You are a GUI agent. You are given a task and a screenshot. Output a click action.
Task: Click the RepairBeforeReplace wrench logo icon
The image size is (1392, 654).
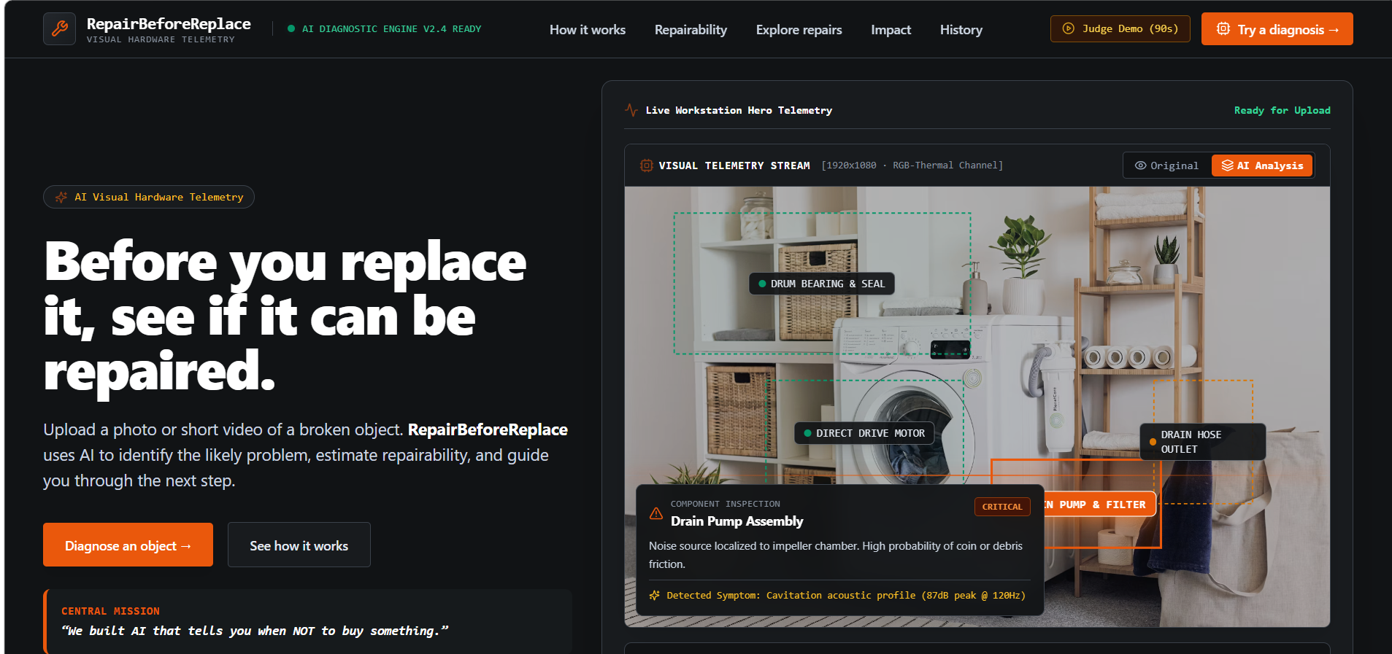click(x=59, y=29)
